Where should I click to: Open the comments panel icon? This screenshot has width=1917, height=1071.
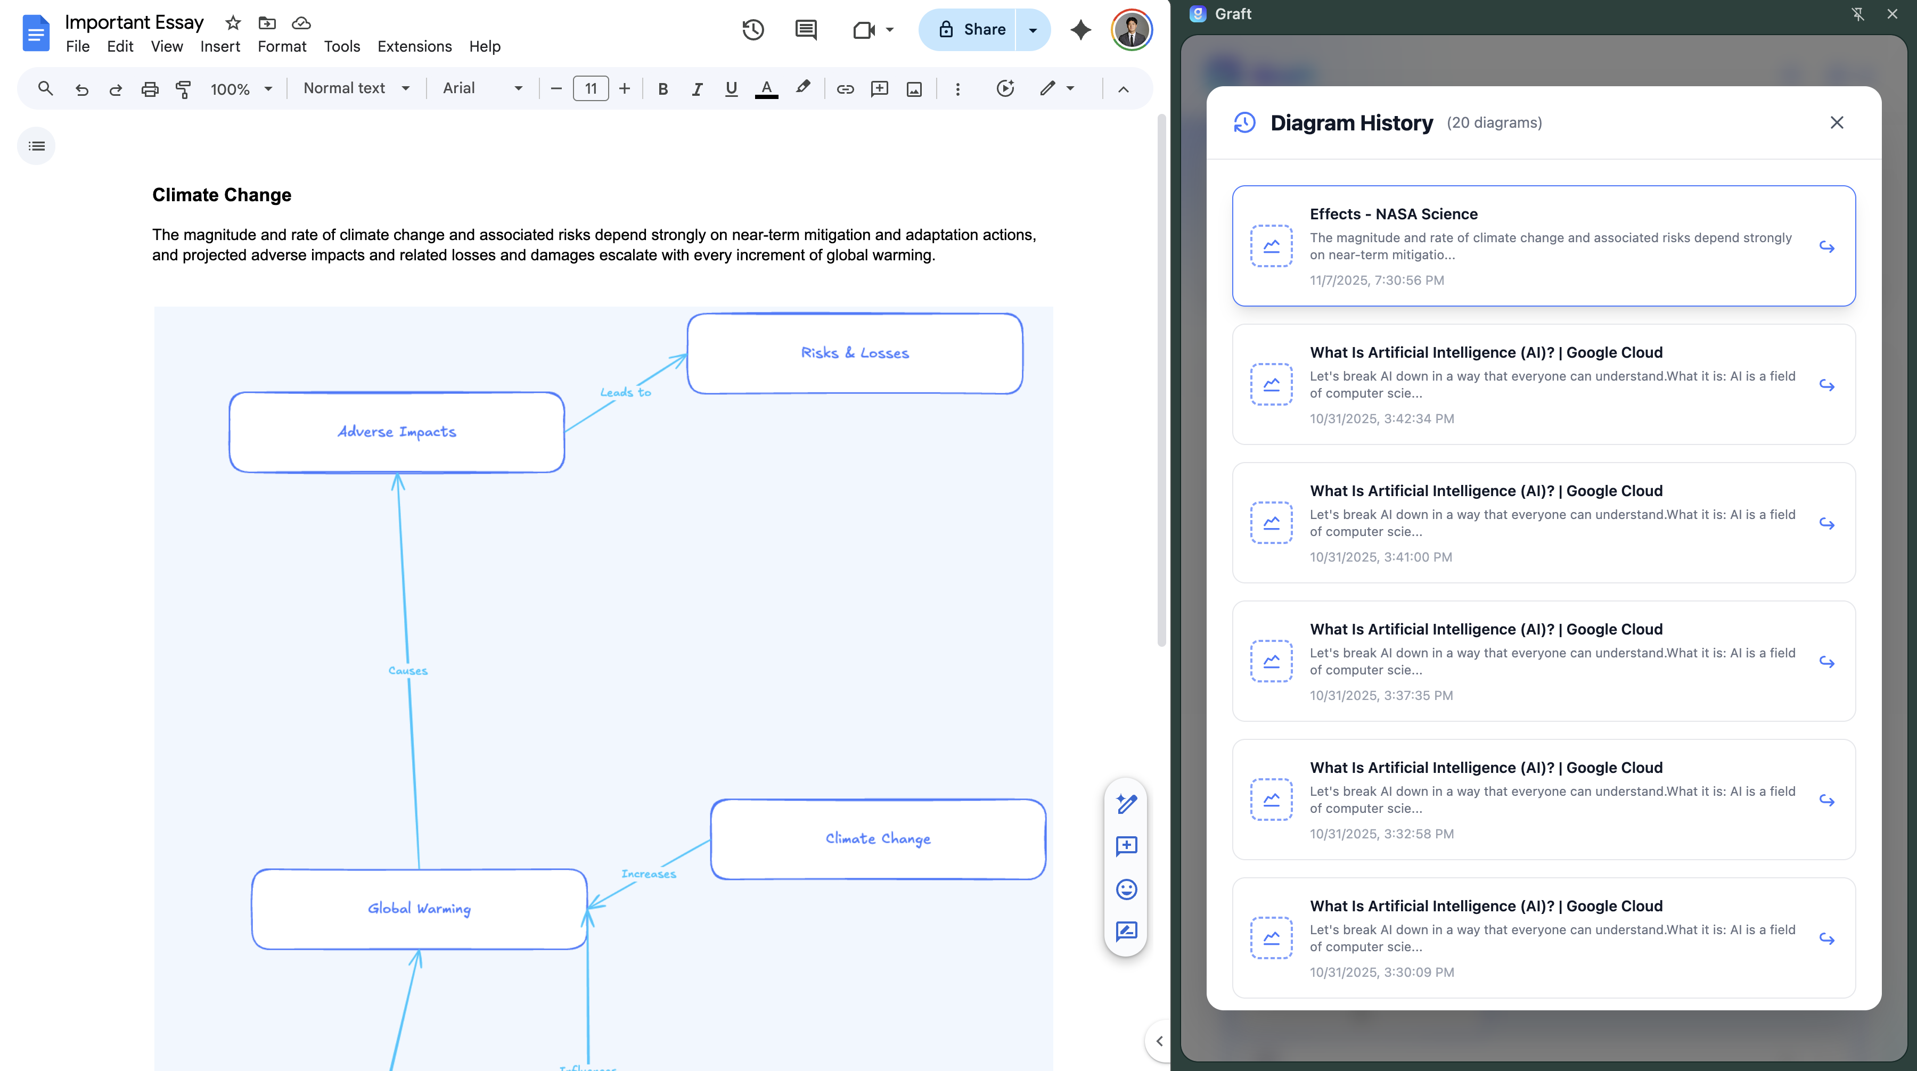pyautogui.click(x=806, y=30)
